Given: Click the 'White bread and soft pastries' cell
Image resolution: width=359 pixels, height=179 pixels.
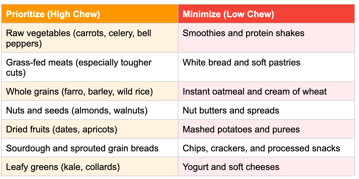Looking at the screenshot, I should point(266,67).
